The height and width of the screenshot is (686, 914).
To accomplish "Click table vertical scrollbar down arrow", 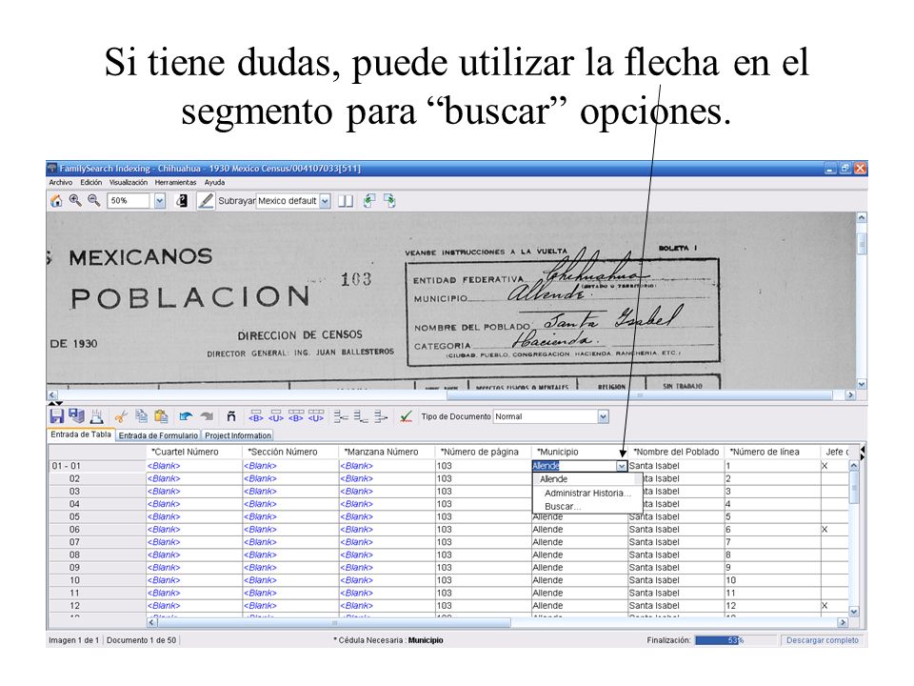I will (x=854, y=612).
